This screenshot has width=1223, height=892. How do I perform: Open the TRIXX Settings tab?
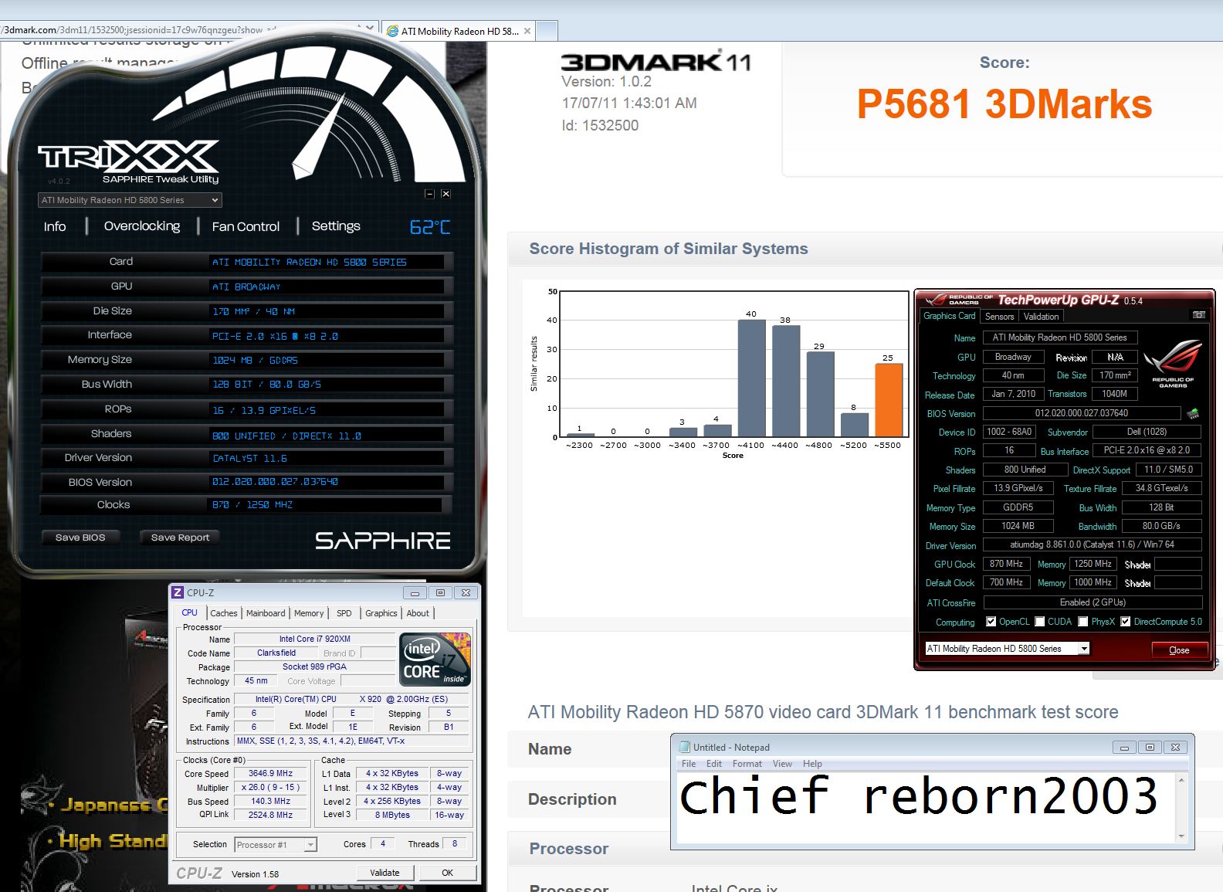pyautogui.click(x=336, y=226)
